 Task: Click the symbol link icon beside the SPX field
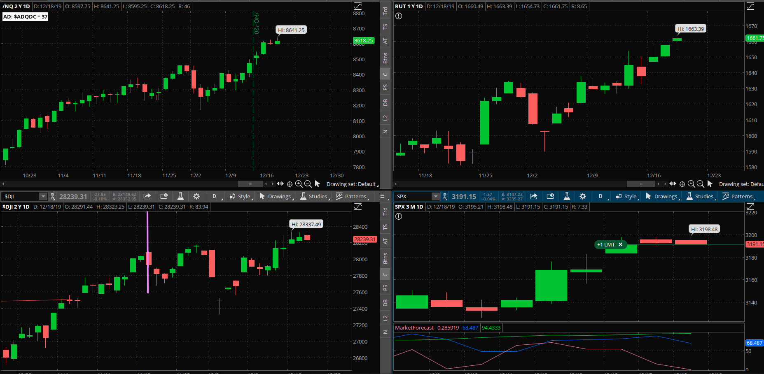click(445, 196)
